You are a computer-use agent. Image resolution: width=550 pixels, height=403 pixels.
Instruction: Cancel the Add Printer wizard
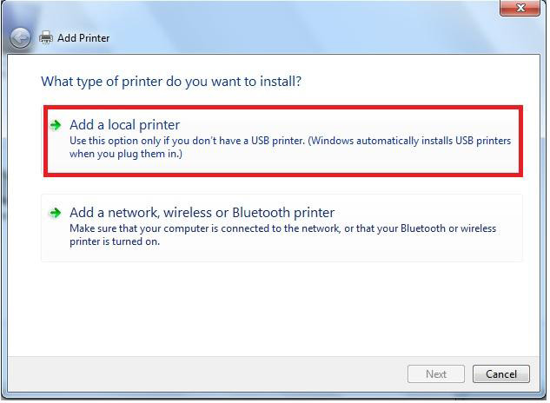click(500, 373)
